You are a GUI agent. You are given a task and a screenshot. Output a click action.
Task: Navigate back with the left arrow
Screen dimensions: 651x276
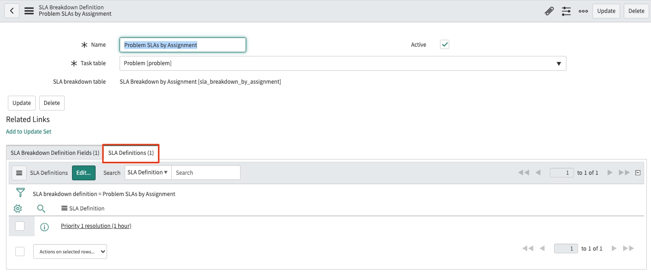click(x=11, y=10)
